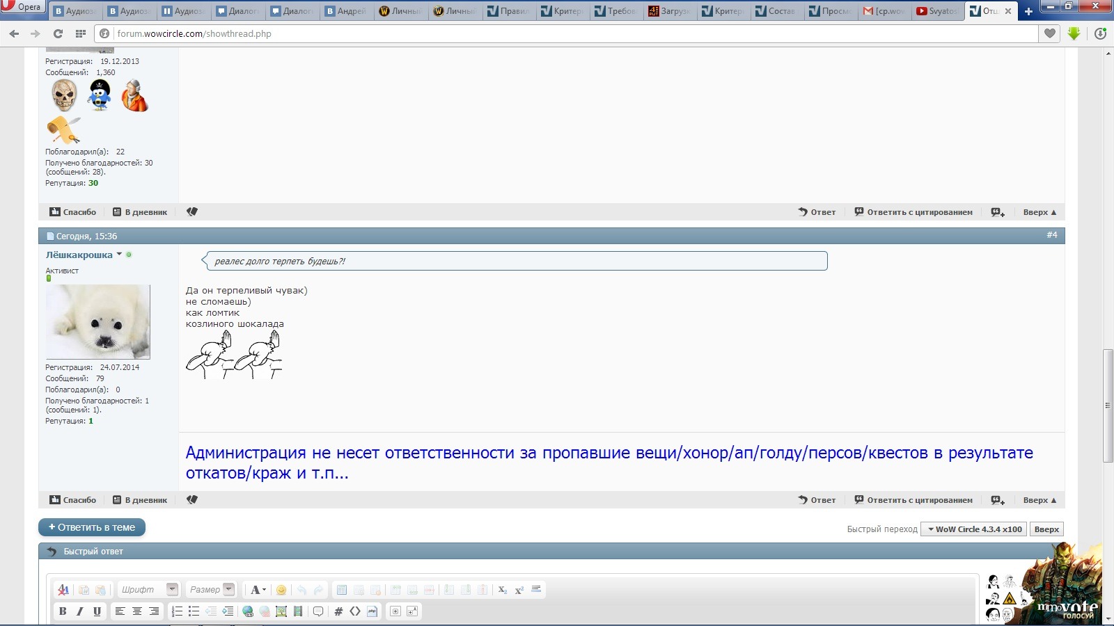Click Ответить с цитированием under post #4
1114x626 pixels.
913,500
